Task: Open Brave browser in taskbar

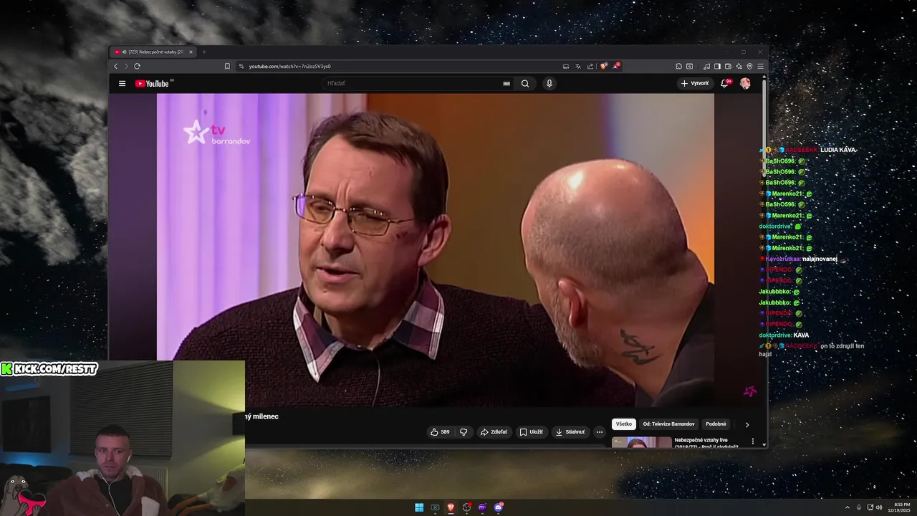Action: [x=451, y=507]
